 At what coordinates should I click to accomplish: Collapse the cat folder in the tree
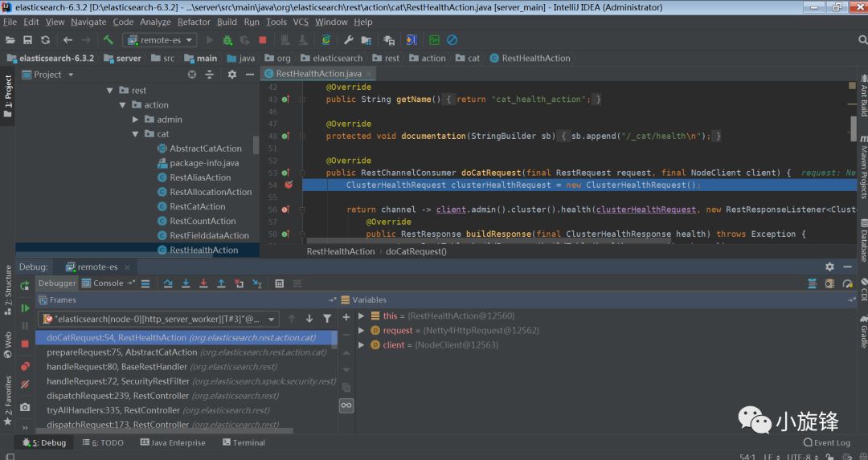pyautogui.click(x=135, y=134)
